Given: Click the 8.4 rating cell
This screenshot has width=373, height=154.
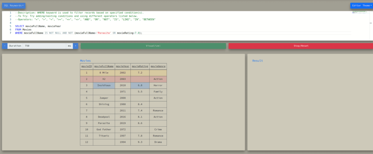Looking at the screenshot, I should tap(140, 104).
